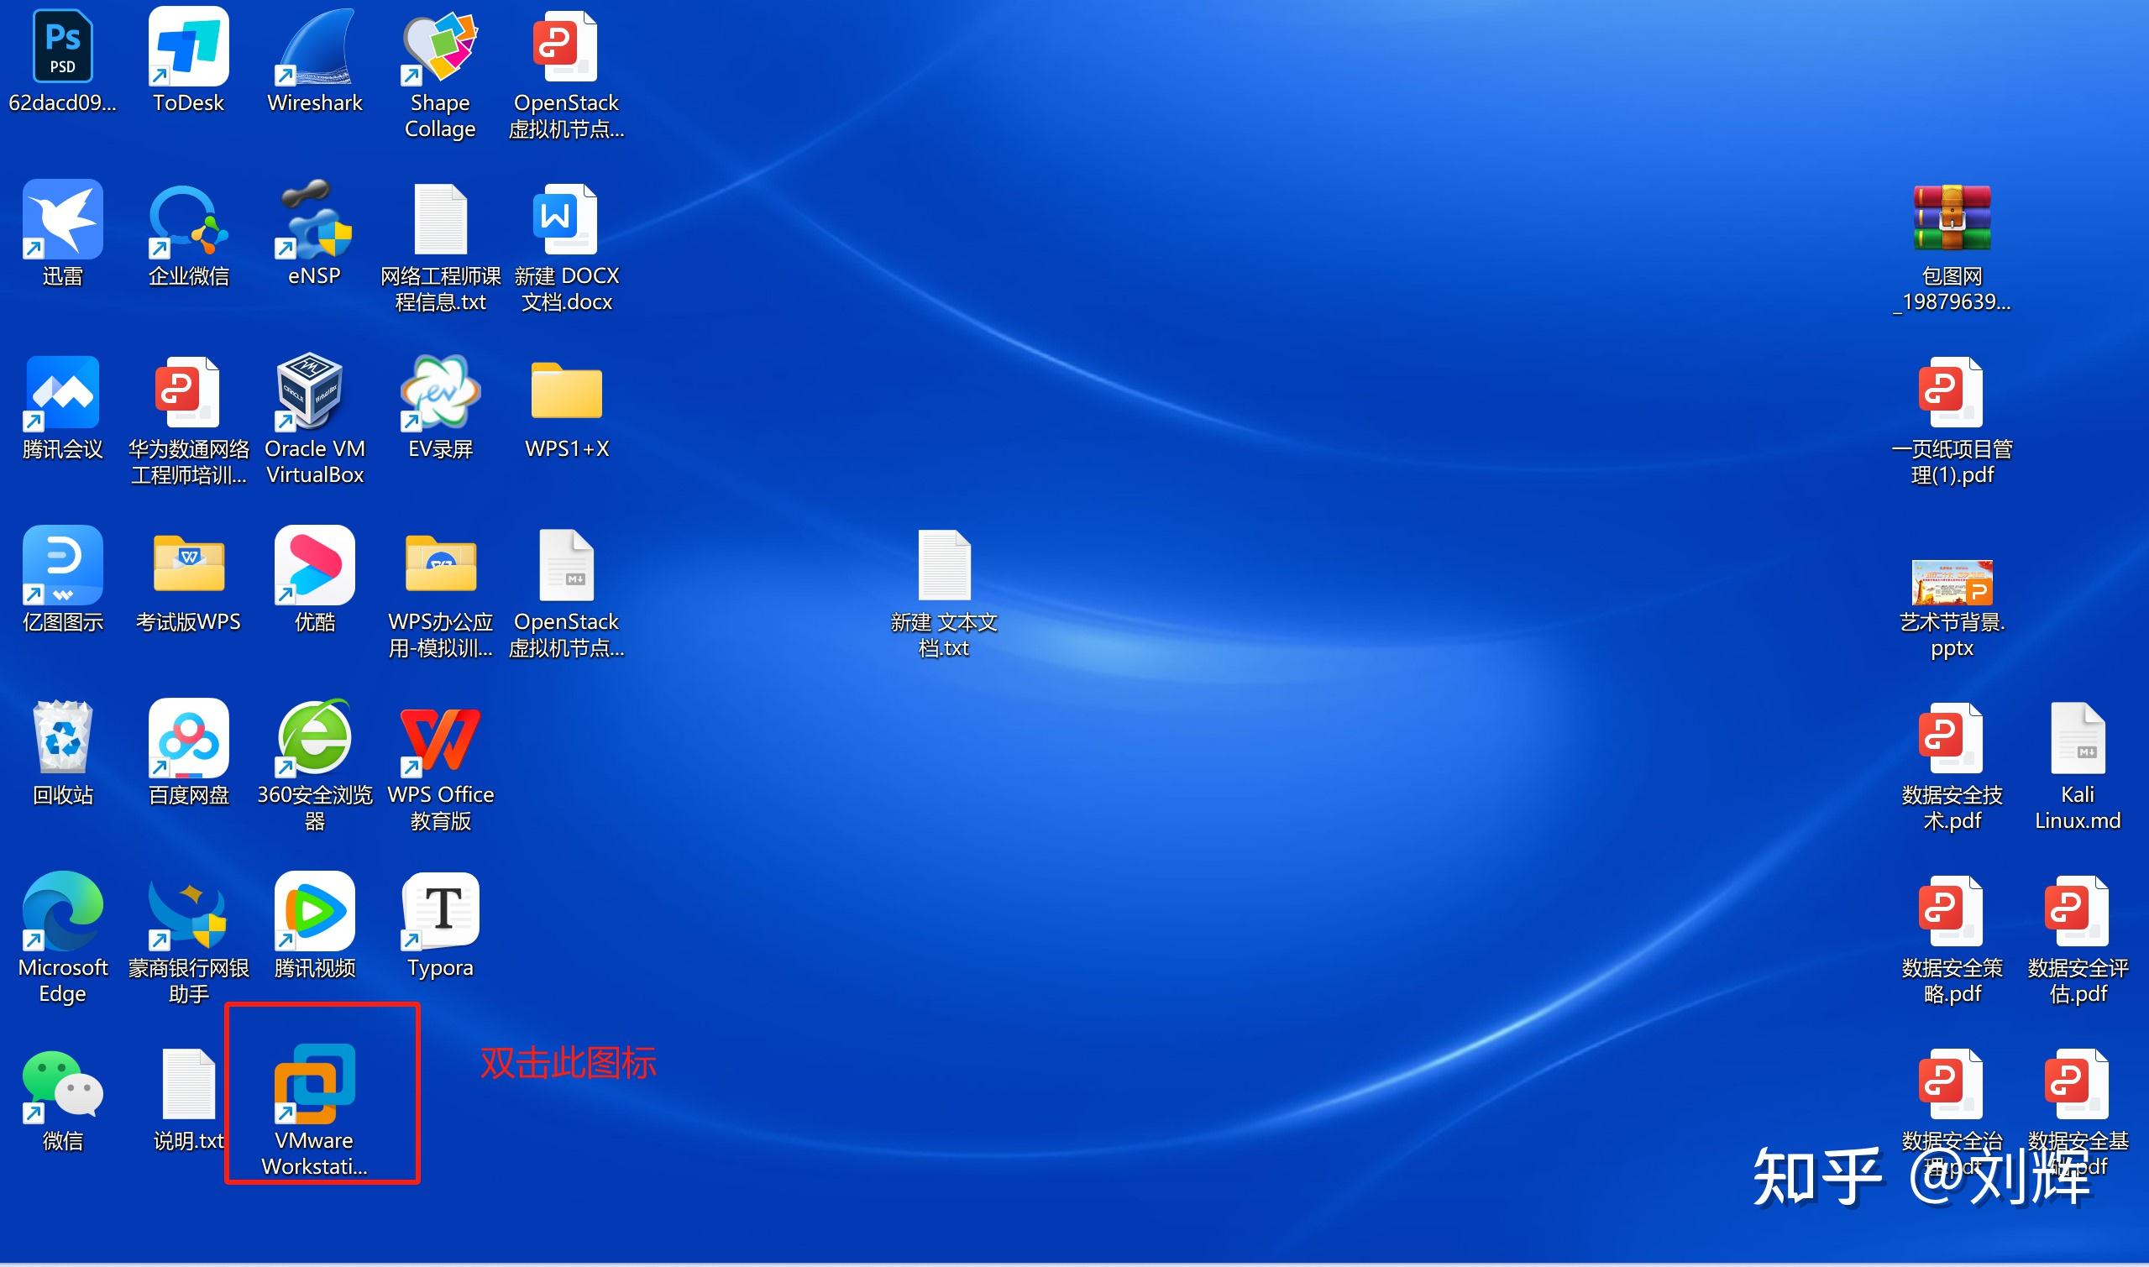Open 百度网盘 shortcut
Viewport: 2149px width, 1267px height.
[x=188, y=738]
